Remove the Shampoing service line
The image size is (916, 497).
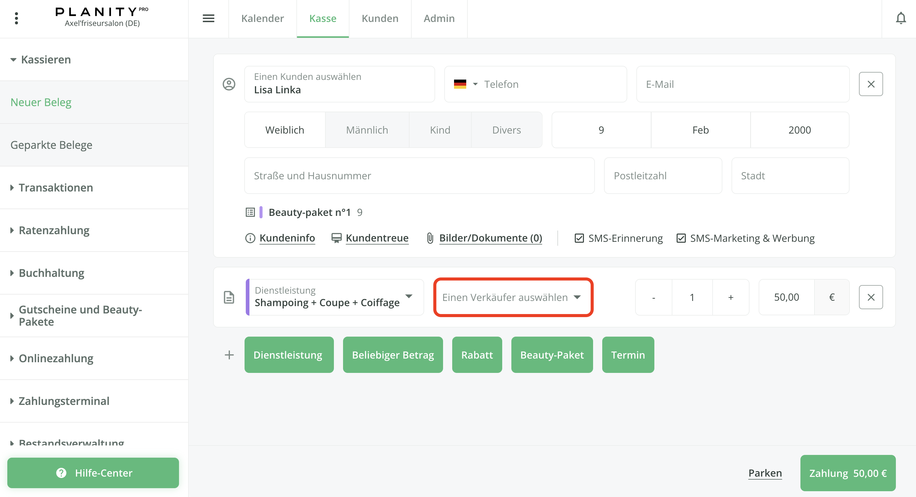coord(871,297)
